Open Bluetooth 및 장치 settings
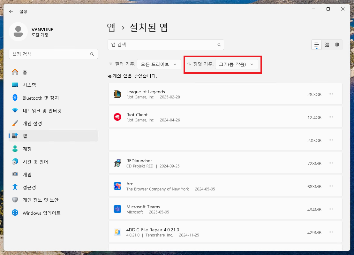 click(x=53, y=98)
